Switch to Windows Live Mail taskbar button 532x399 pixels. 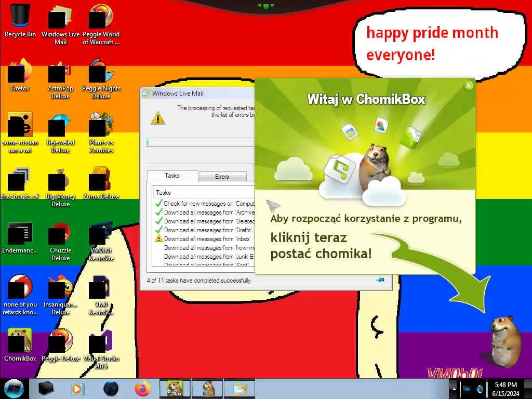point(240,389)
